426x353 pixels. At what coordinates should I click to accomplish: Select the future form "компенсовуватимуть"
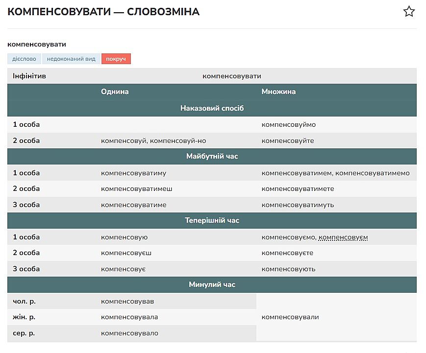click(x=298, y=205)
